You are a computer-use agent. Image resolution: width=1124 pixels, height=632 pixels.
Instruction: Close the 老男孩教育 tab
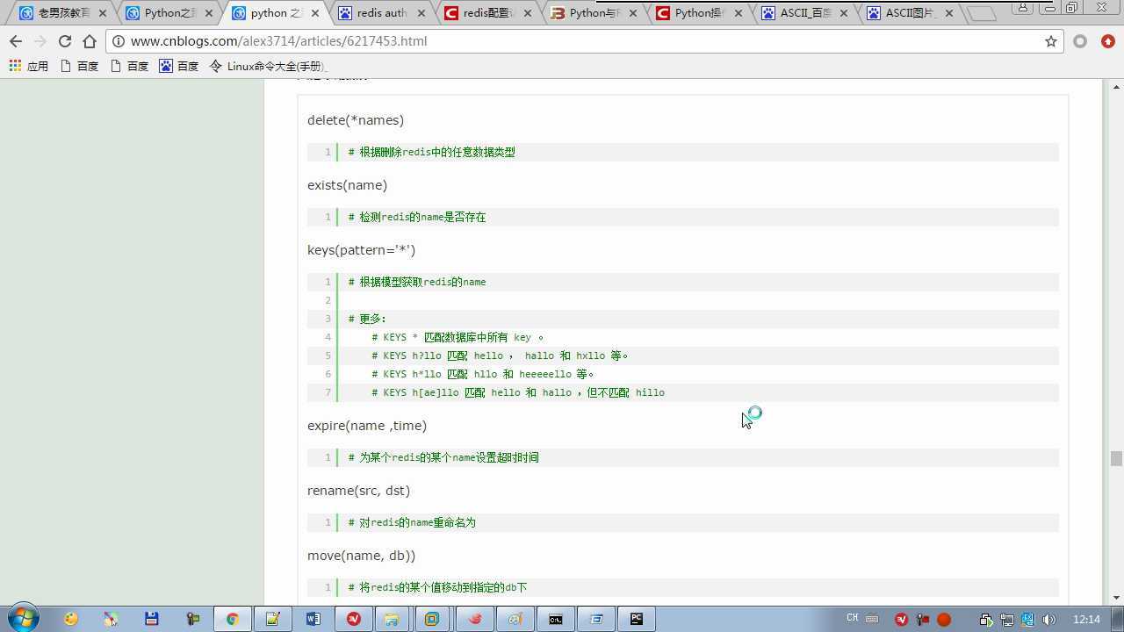(x=103, y=13)
